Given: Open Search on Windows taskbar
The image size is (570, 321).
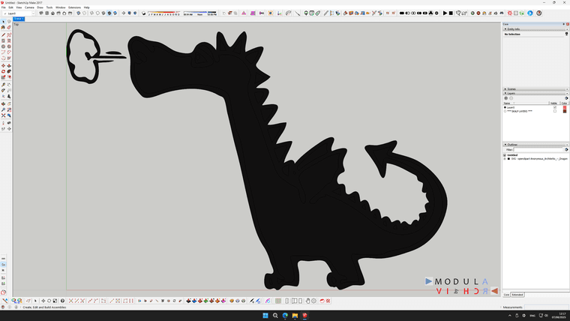Looking at the screenshot, I should pos(275,315).
